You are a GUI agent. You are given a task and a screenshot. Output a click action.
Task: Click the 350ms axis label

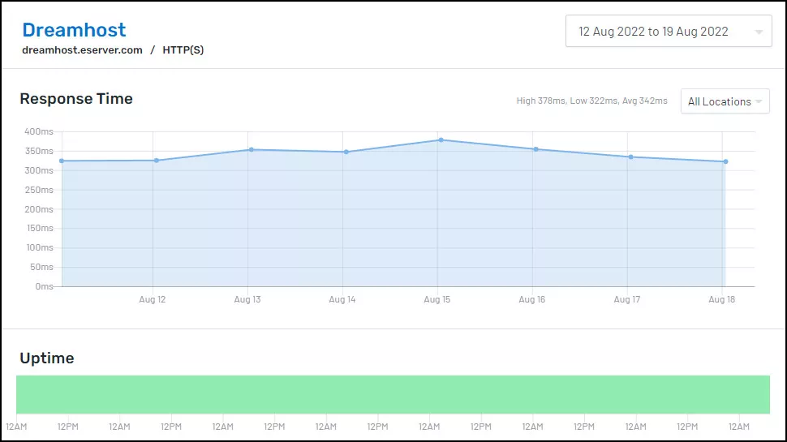[39, 151]
